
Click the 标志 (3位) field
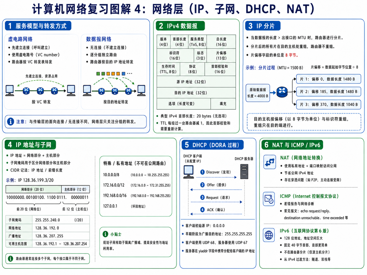[200, 55]
